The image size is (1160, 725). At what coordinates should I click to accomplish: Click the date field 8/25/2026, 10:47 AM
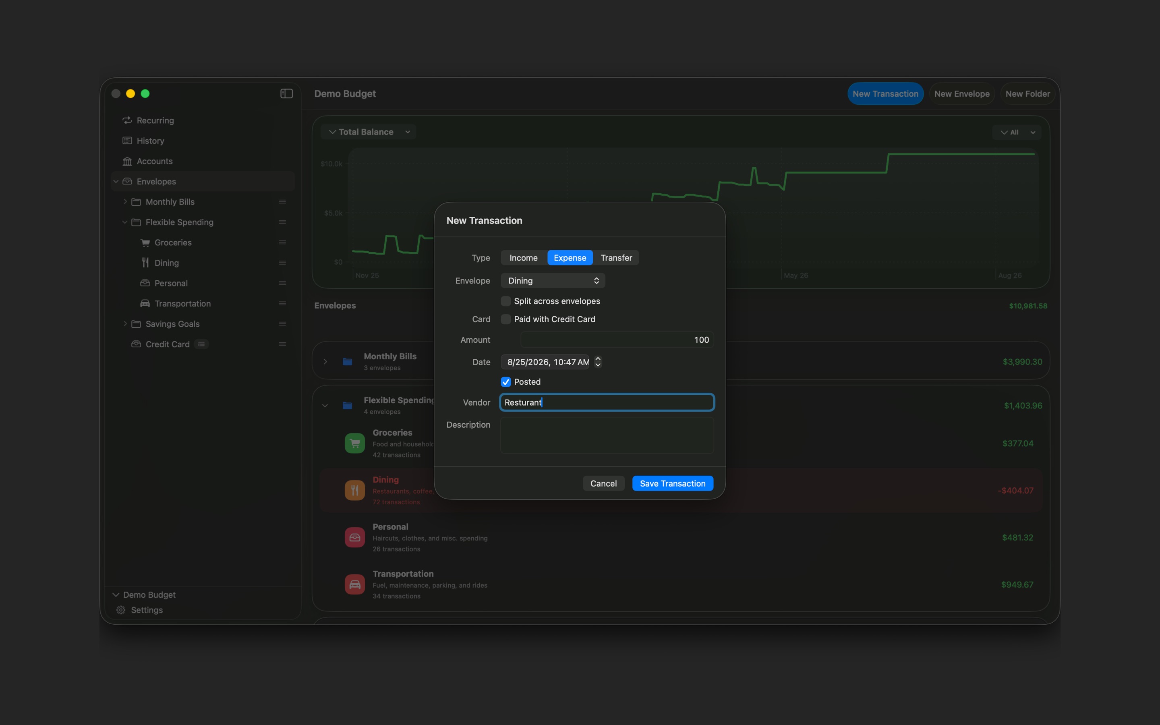545,362
